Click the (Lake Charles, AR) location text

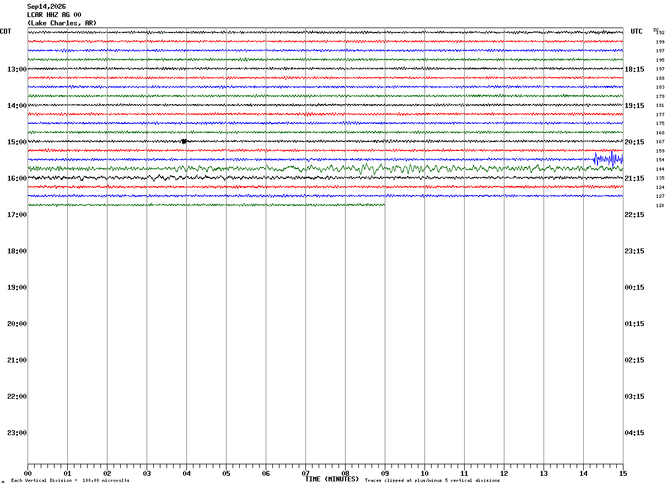point(62,23)
